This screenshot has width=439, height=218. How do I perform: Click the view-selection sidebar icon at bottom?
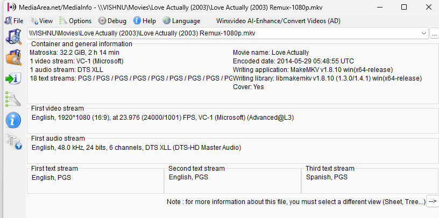tap(12, 141)
